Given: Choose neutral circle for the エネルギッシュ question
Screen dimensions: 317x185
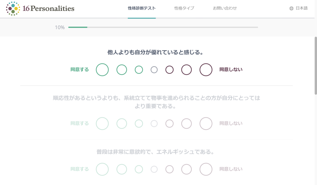Looking at the screenshot, I should click(154, 169).
